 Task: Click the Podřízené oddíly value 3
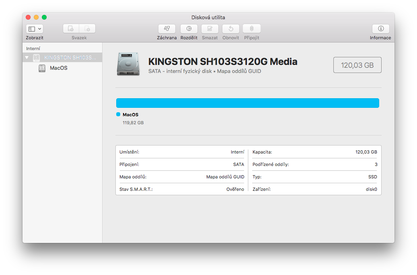376,164
